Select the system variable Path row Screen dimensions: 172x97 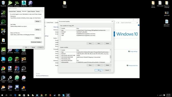85,52
